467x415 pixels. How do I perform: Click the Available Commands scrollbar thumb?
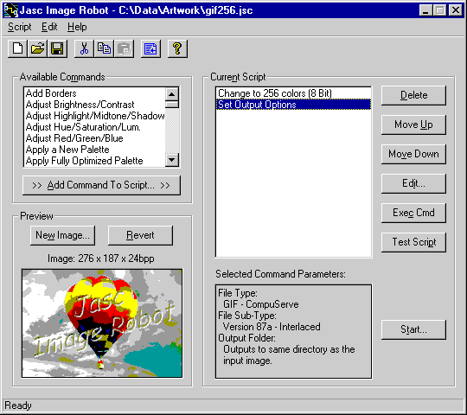(x=171, y=105)
